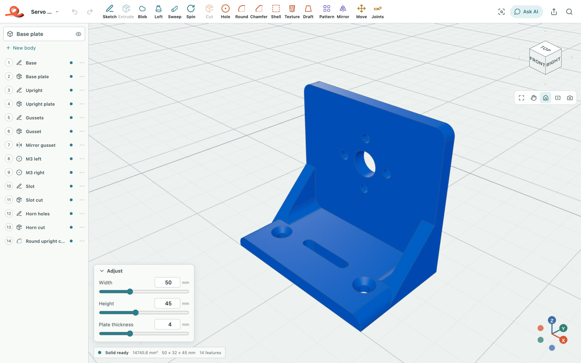
Task: Select the Joints tool
Action: (378, 12)
